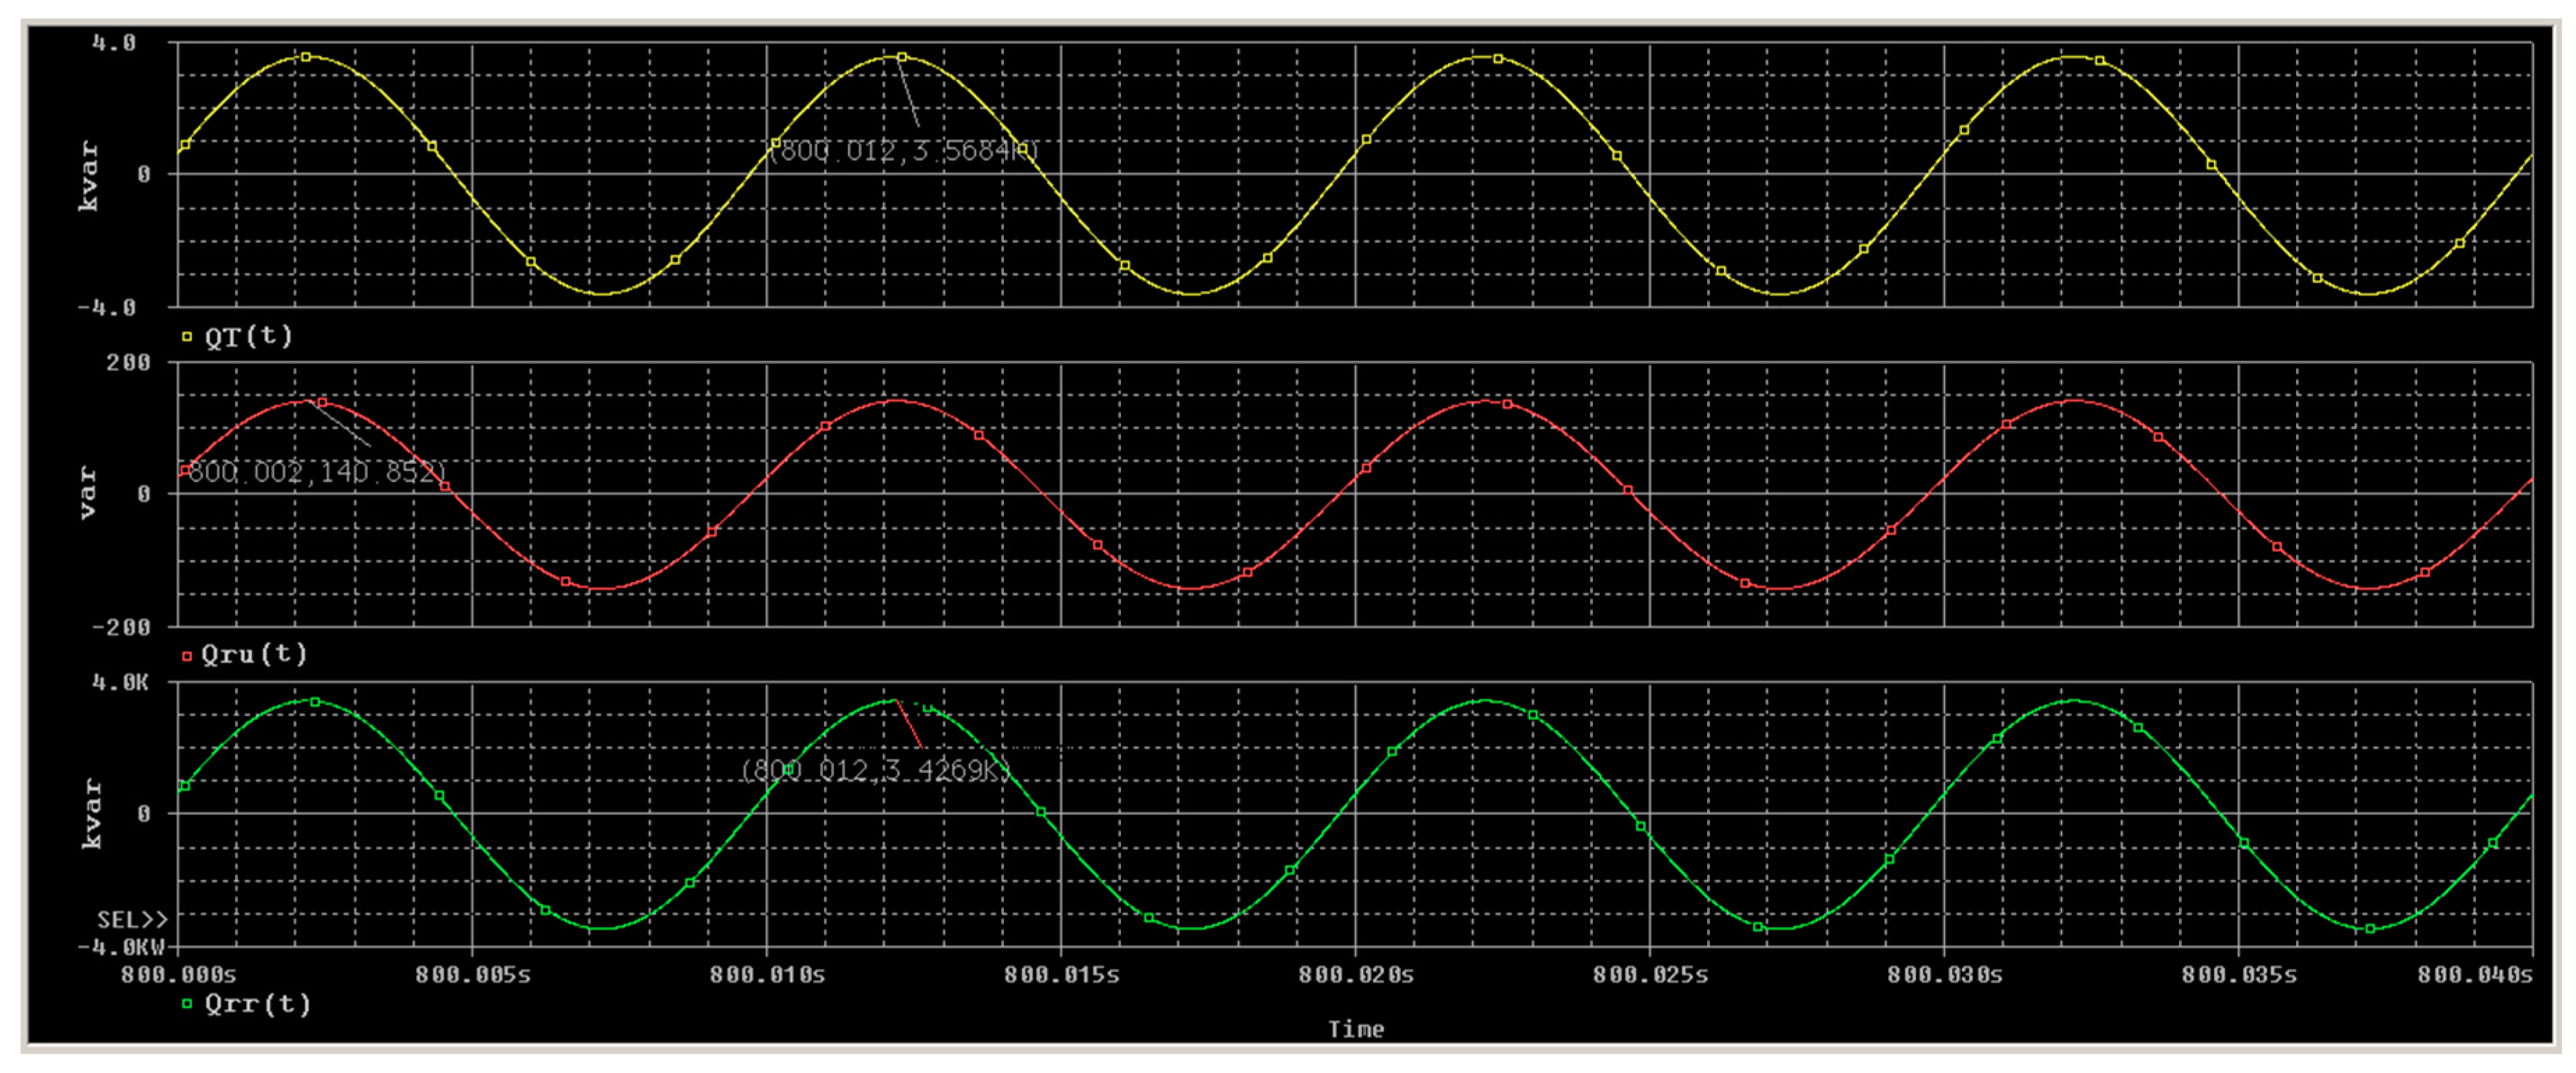Click the -4.0 y-axis value on top plot
Screen dimensions: 2576x1073
107,308
